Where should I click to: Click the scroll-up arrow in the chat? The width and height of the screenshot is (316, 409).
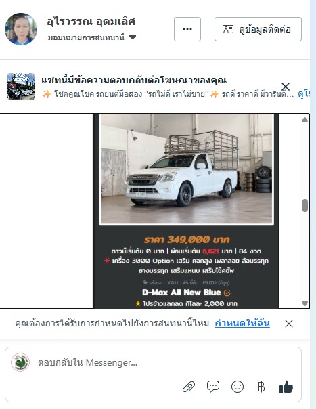(x=304, y=119)
